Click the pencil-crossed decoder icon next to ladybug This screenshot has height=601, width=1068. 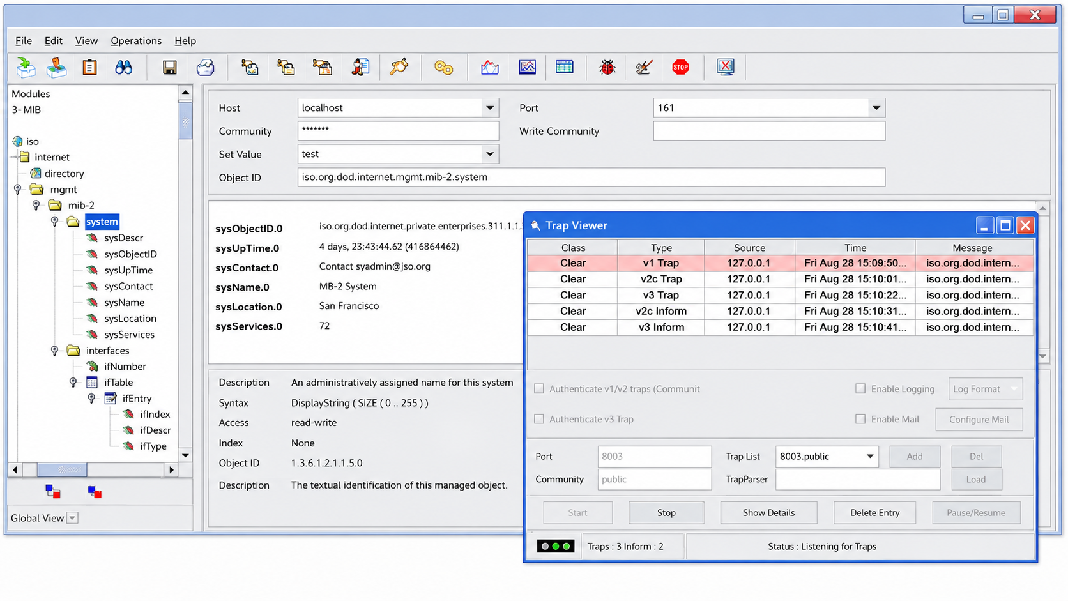click(643, 67)
